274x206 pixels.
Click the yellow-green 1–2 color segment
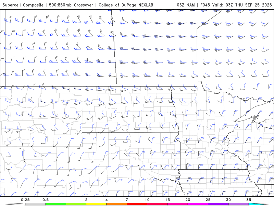[76, 204]
